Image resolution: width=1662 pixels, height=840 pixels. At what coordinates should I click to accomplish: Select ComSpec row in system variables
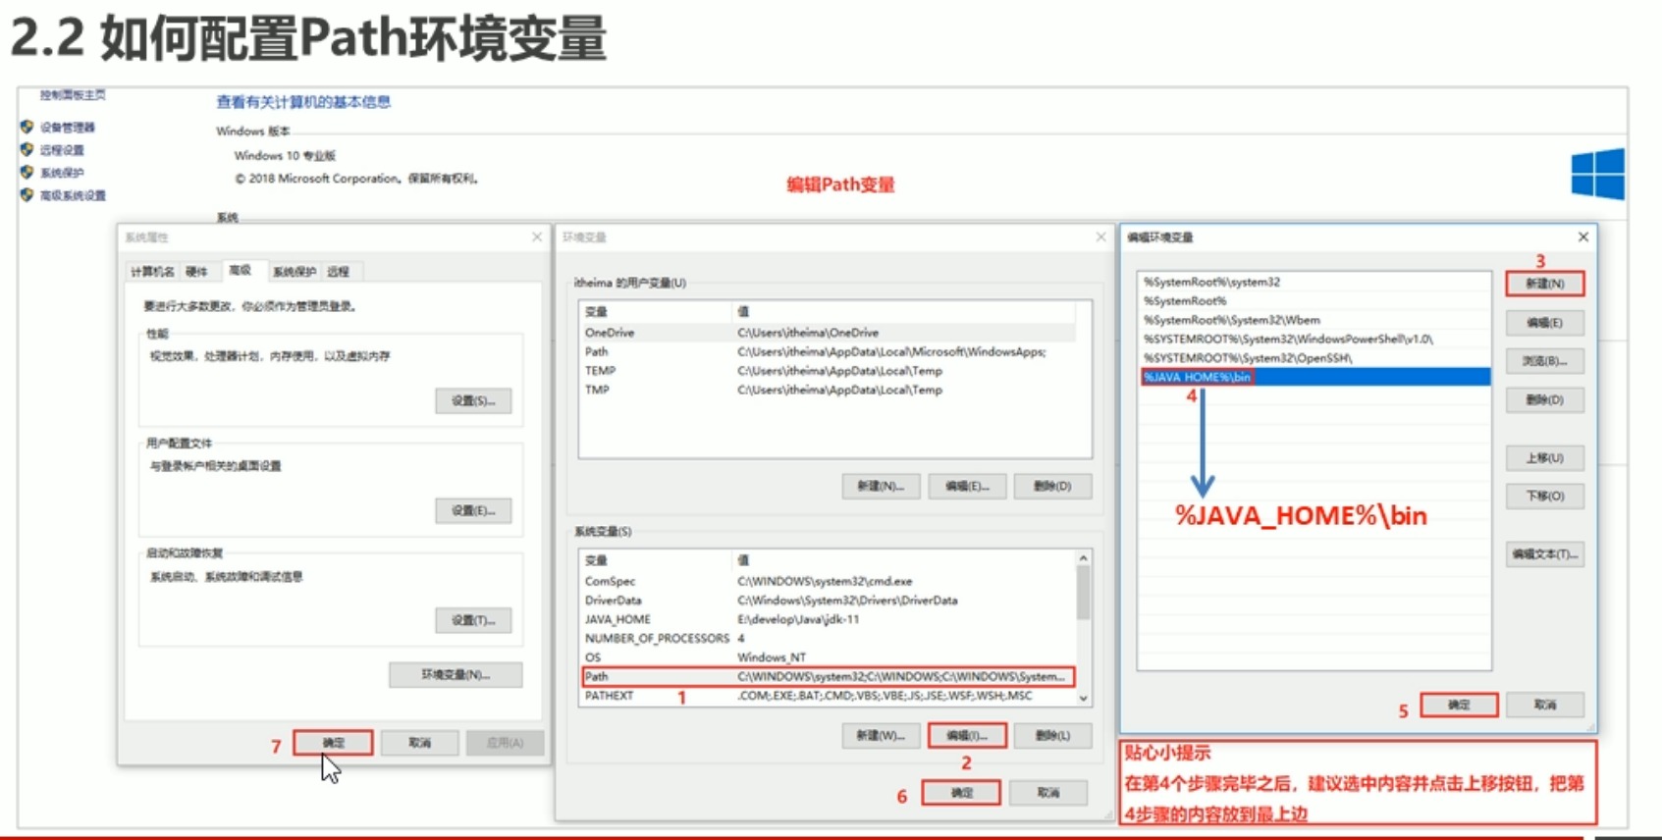(x=828, y=581)
